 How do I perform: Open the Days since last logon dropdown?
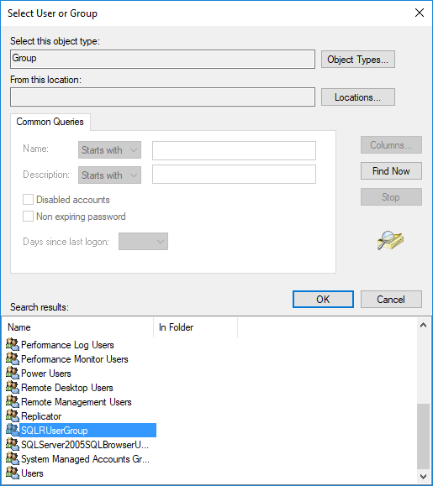(144, 242)
